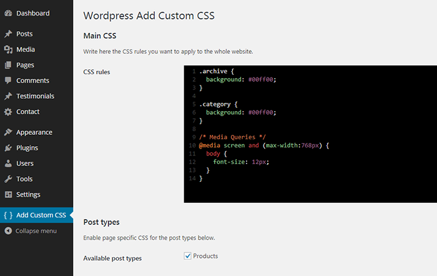Open the Settings menu label
The image size is (437, 276).
(x=28, y=195)
